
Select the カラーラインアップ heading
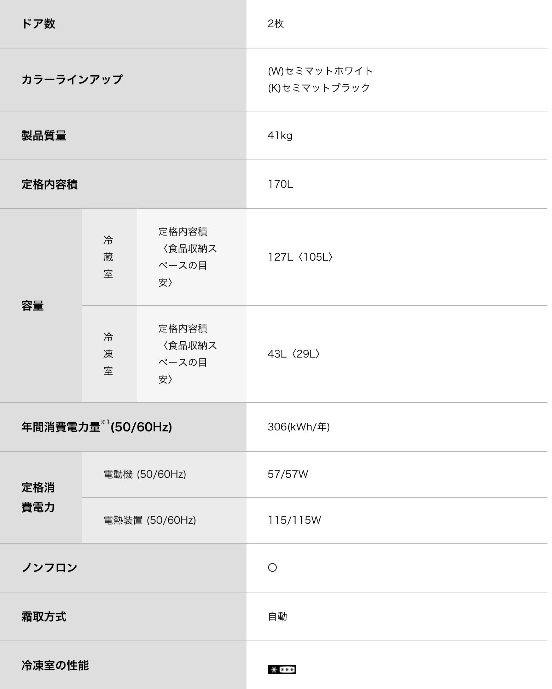point(72,79)
